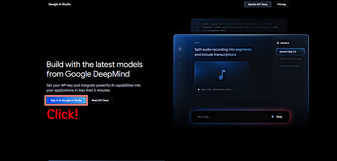337x161 pixels.
Task: Click the model.generate_content code line
Action: pos(241,27)
